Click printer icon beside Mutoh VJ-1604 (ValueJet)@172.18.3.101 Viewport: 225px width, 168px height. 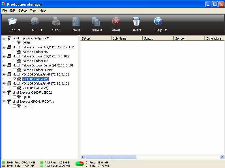pos(9,83)
